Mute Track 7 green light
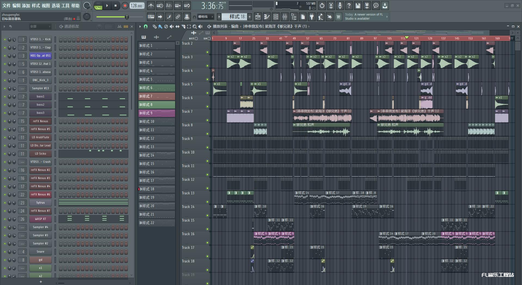The height and width of the screenshot is (285, 522). (x=207, y=120)
